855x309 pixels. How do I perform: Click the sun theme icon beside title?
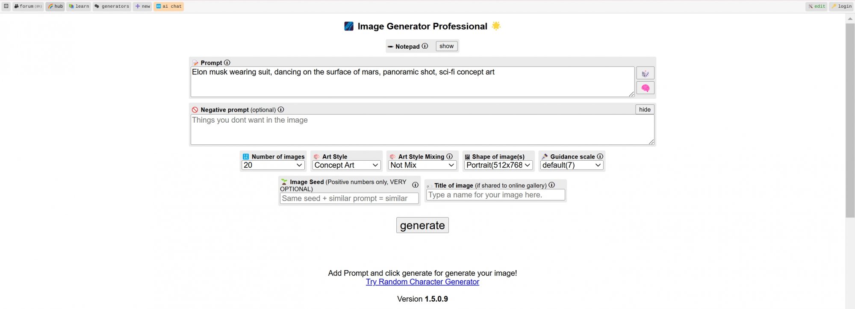496,26
